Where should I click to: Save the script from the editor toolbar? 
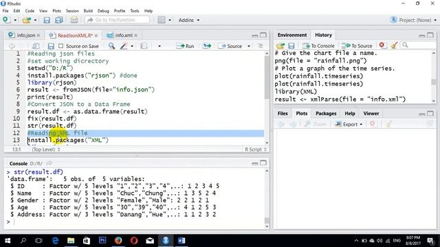(51, 46)
